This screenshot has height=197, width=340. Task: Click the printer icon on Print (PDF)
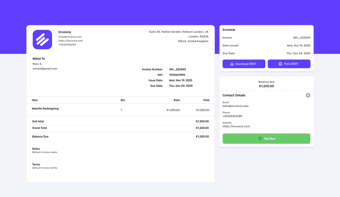pos(280,64)
